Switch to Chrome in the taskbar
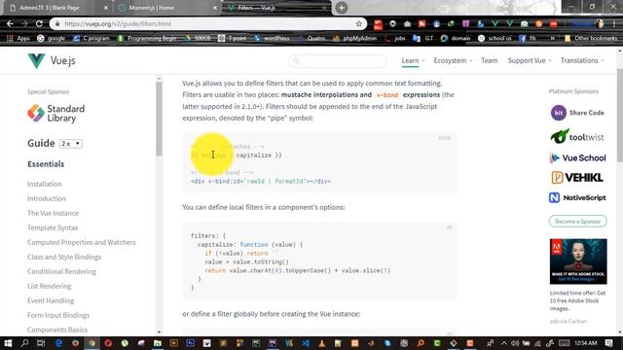This screenshot has height=350, width=623. tap(92, 343)
